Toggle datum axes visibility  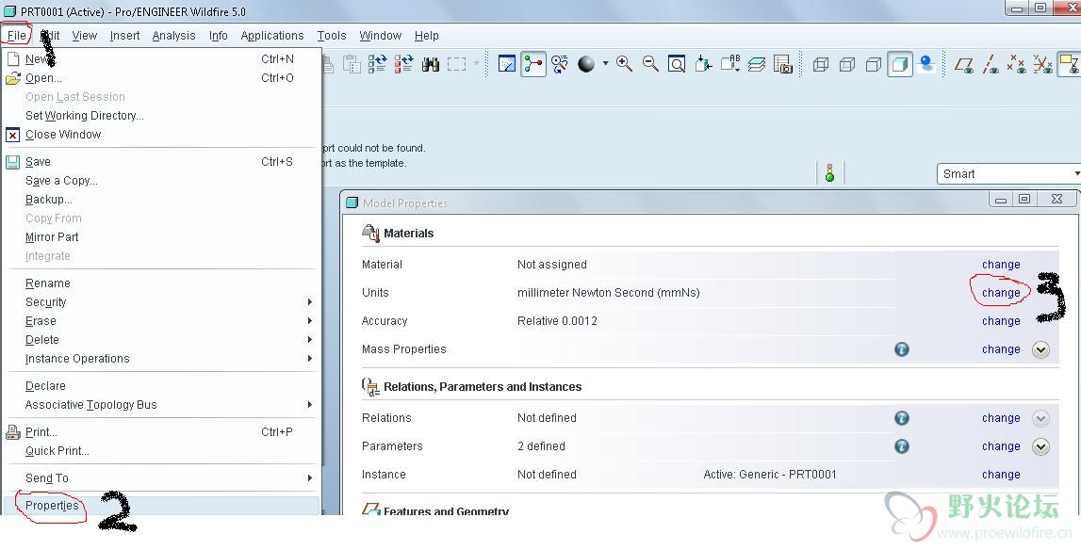[x=990, y=64]
